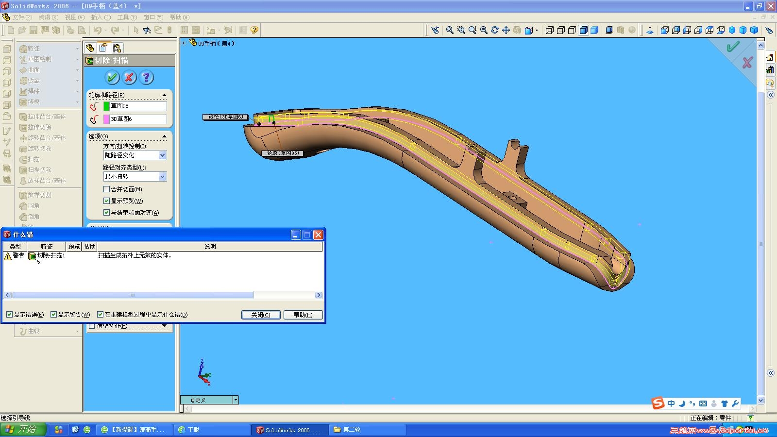Select the Rotate View tool
The height and width of the screenshot is (437, 777).
(x=494, y=30)
